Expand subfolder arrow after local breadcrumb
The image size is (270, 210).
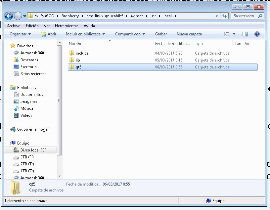(x=176, y=16)
